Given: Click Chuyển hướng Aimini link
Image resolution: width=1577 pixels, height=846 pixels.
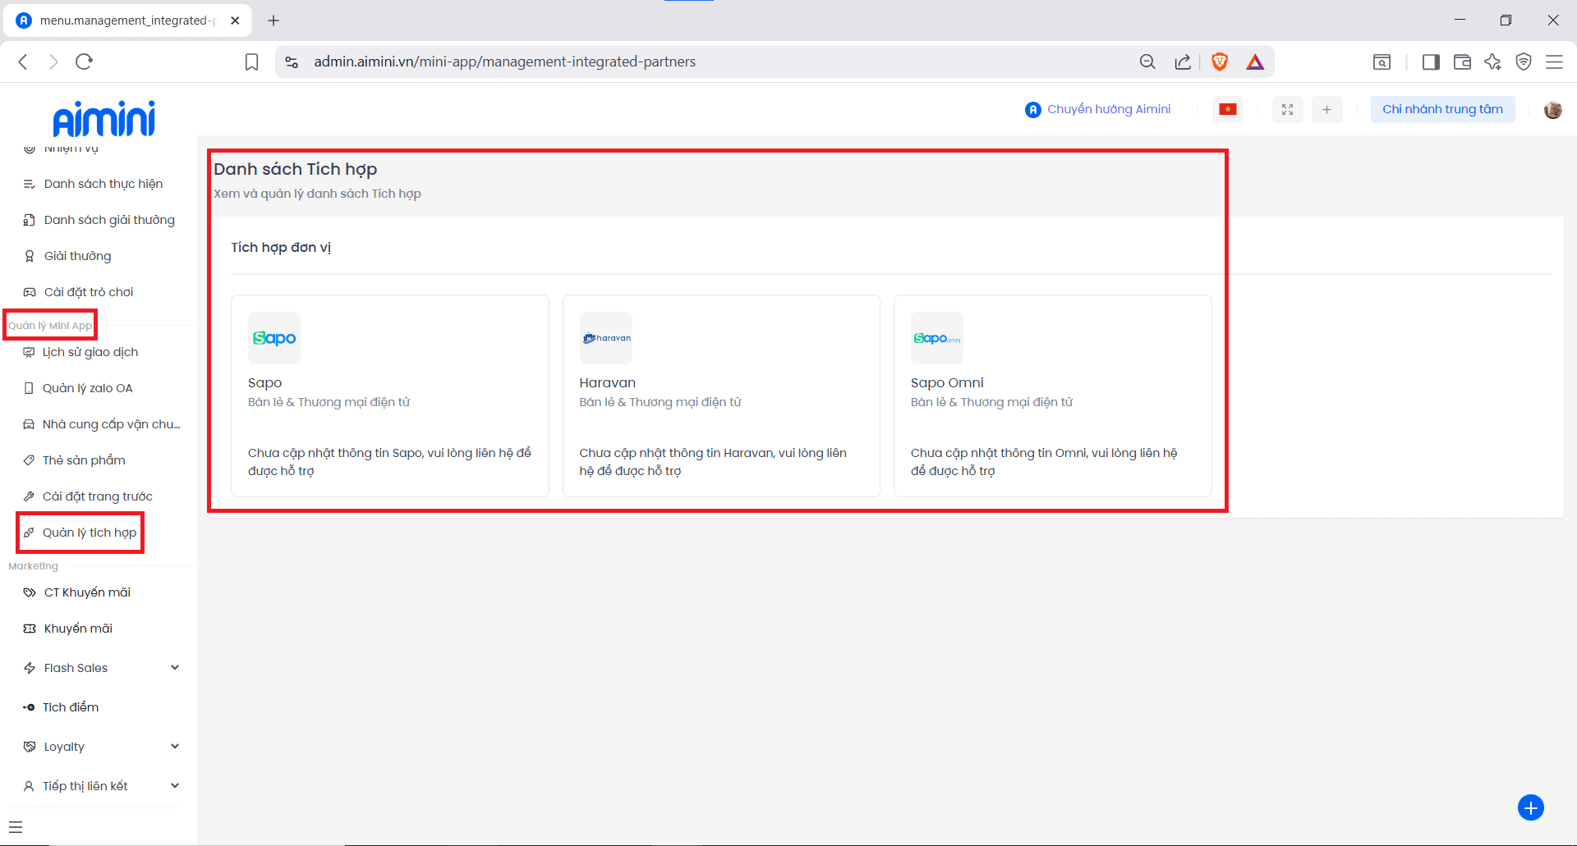Looking at the screenshot, I should pyautogui.click(x=1098, y=109).
